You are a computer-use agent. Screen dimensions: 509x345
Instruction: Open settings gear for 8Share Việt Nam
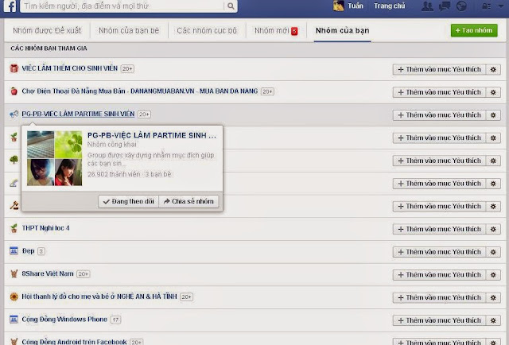pyautogui.click(x=493, y=275)
